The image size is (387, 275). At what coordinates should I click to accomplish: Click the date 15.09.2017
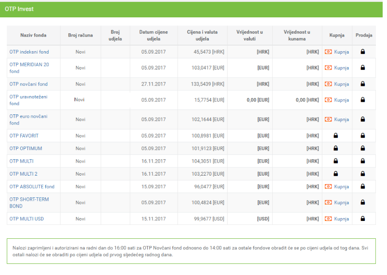tap(153, 187)
